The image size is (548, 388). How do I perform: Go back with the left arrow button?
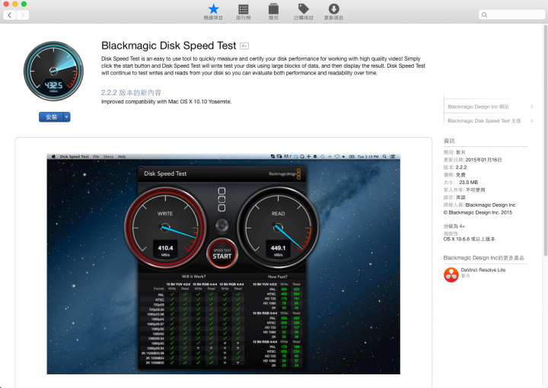coord(10,14)
